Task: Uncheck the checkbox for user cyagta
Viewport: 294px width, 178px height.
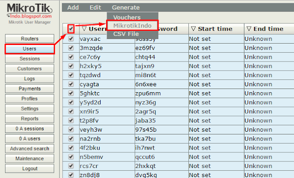Action: pos(71,84)
